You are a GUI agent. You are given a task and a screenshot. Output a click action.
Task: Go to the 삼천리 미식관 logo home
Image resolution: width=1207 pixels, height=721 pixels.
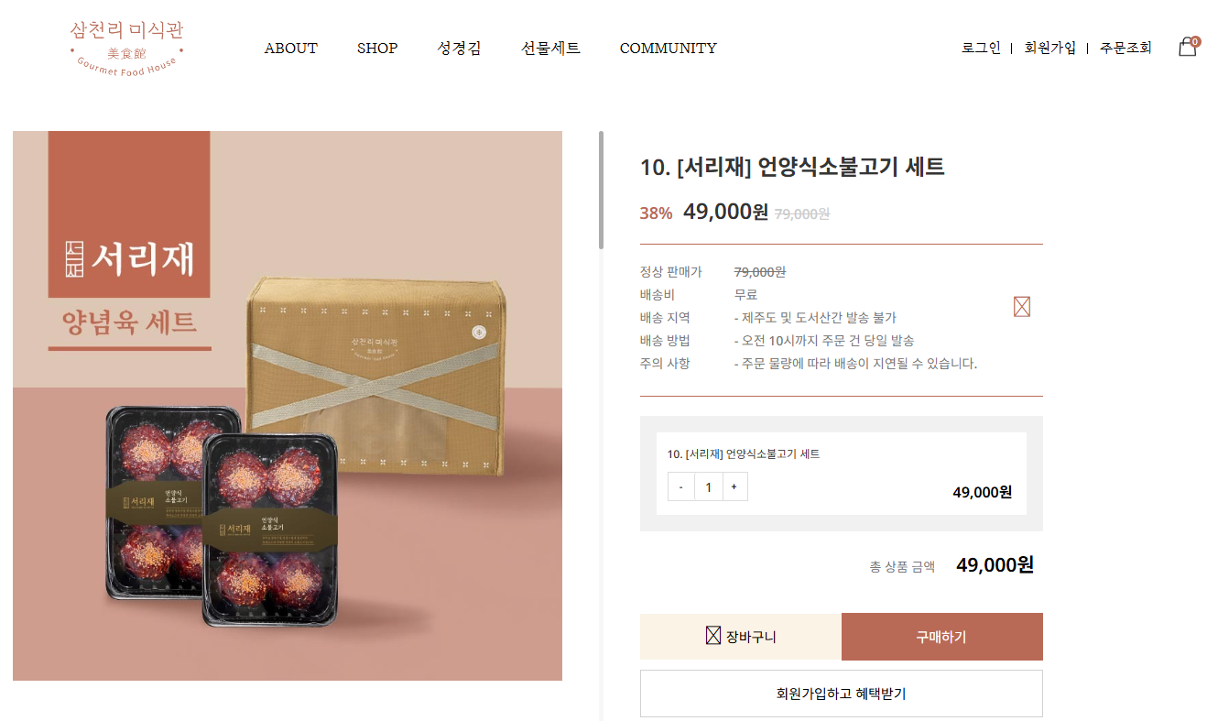127,48
